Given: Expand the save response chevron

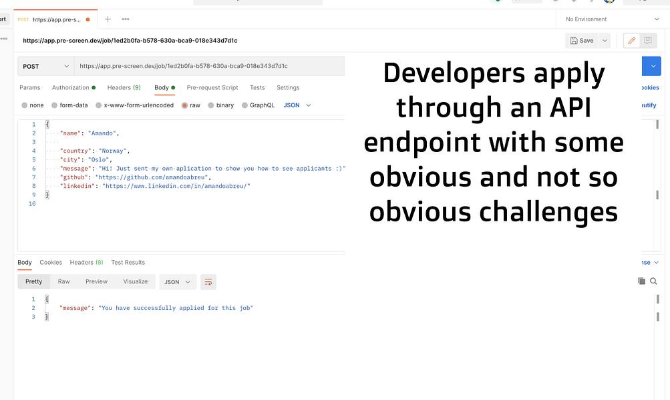Looking at the screenshot, I should point(657,263).
